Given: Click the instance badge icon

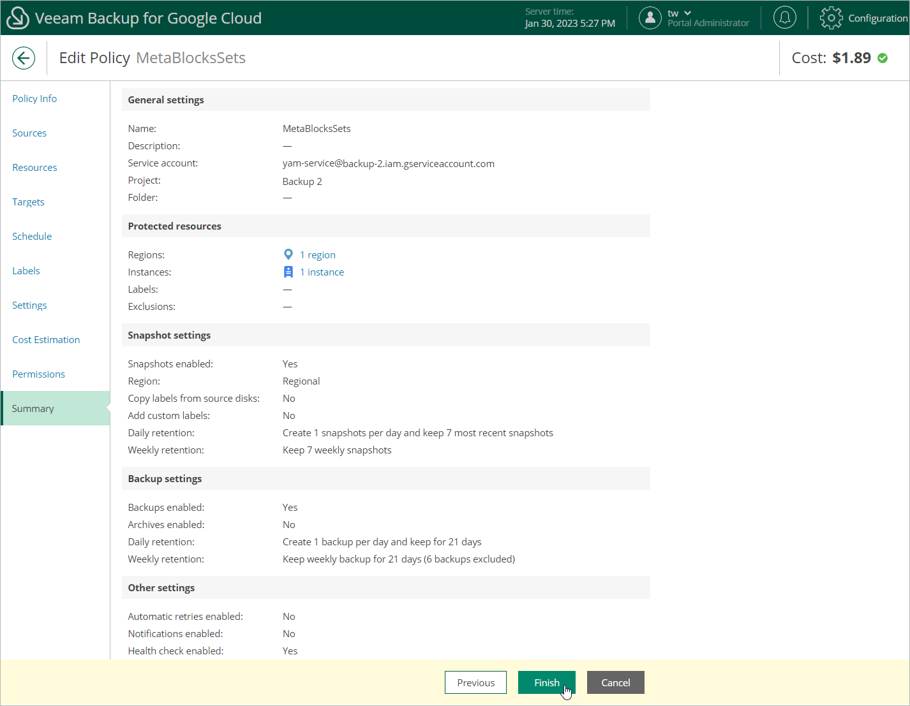Looking at the screenshot, I should coord(288,272).
